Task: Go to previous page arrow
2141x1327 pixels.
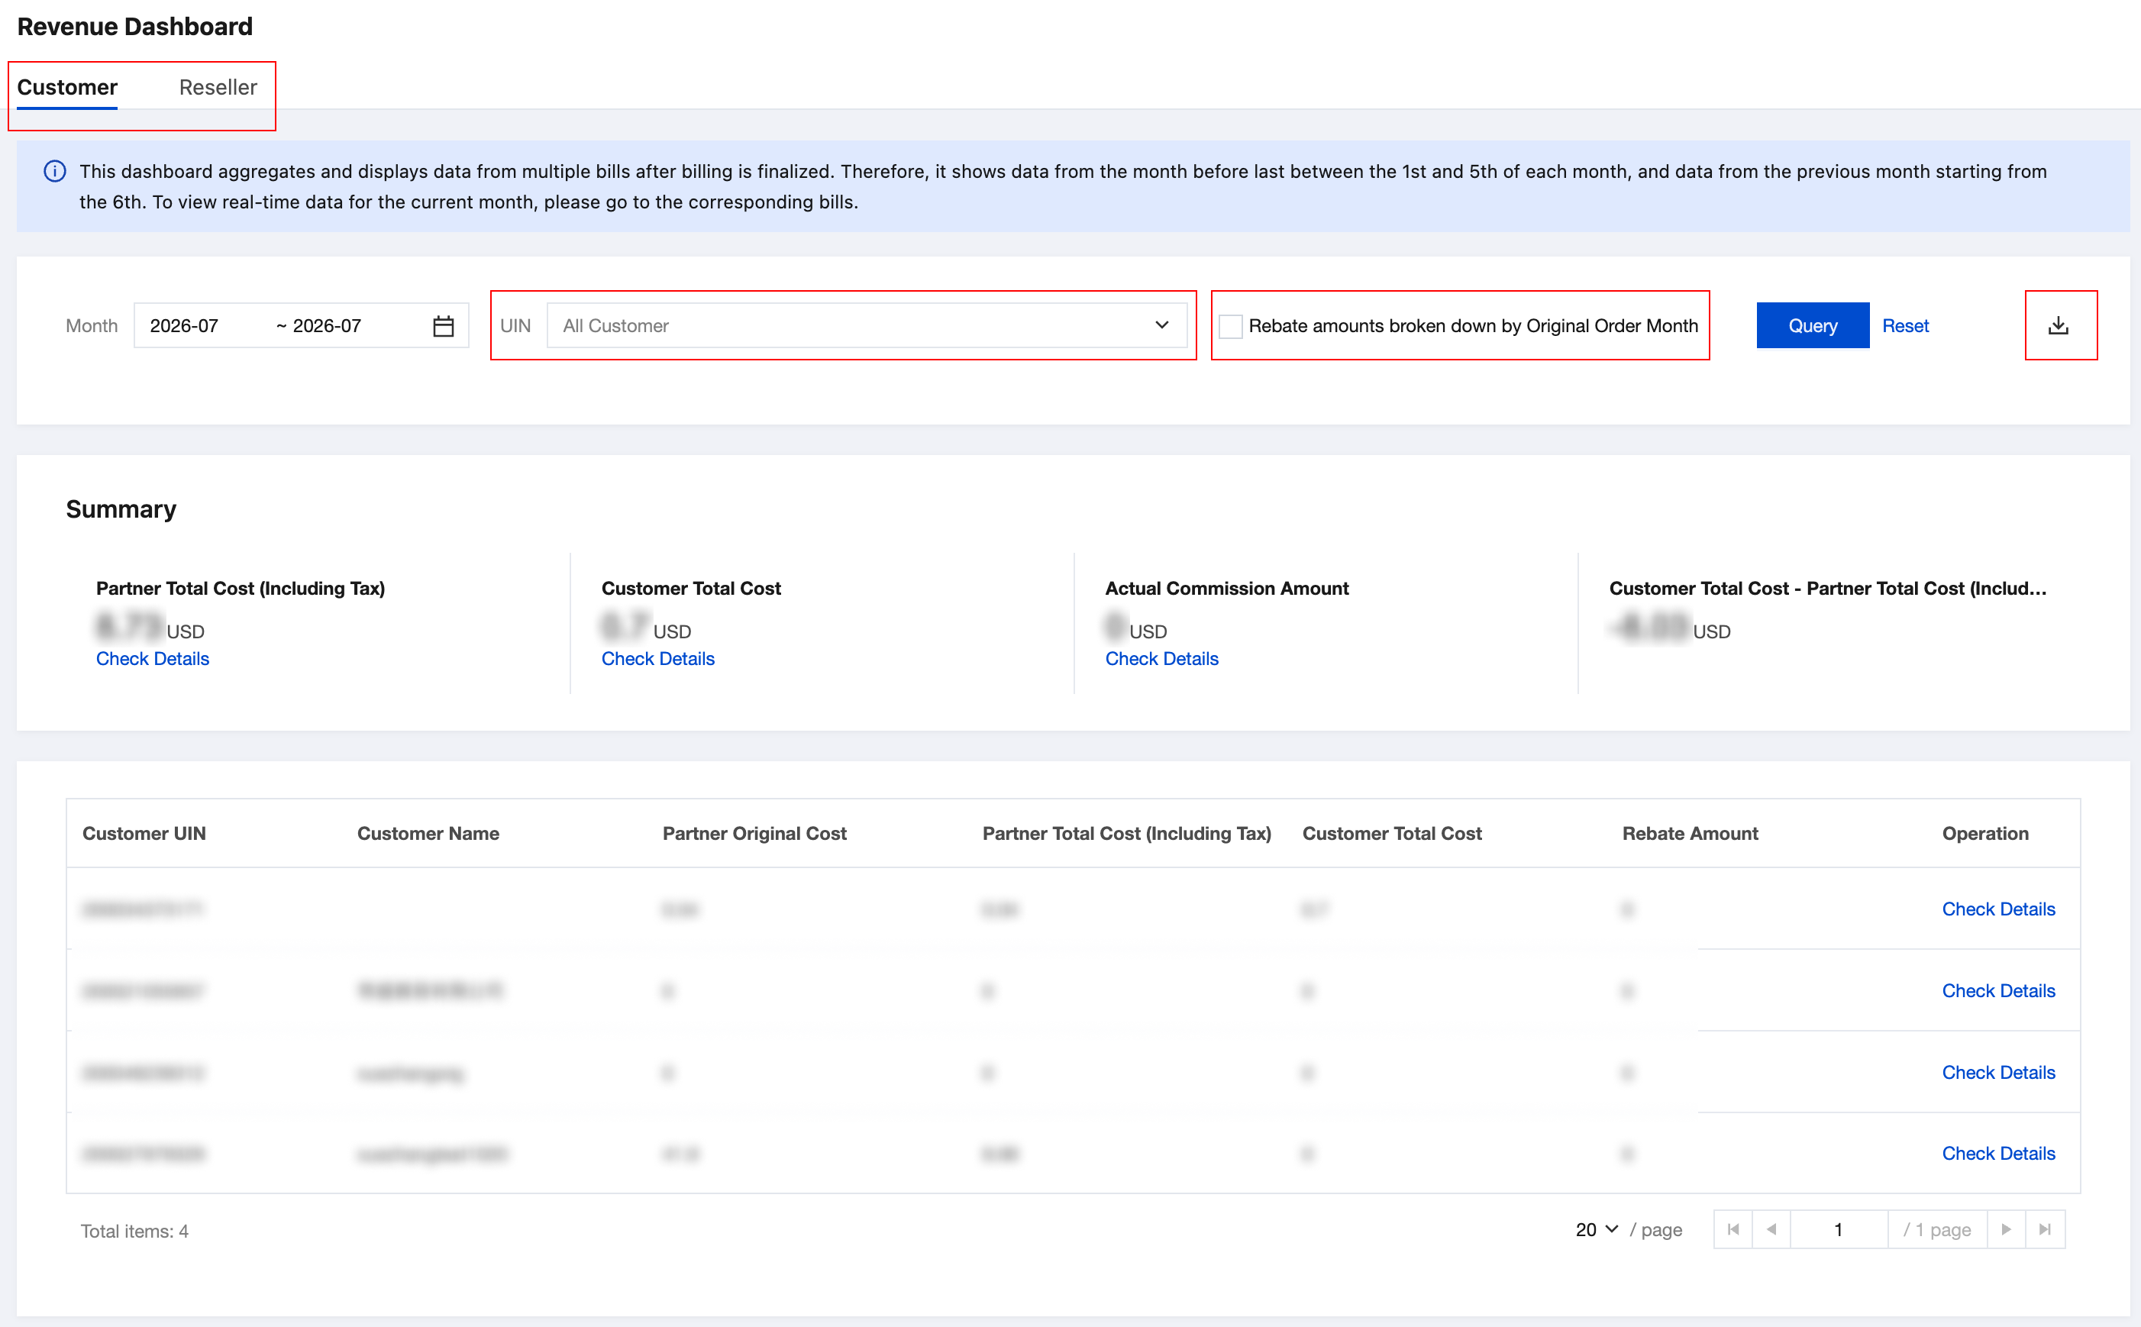Action: [x=1771, y=1229]
